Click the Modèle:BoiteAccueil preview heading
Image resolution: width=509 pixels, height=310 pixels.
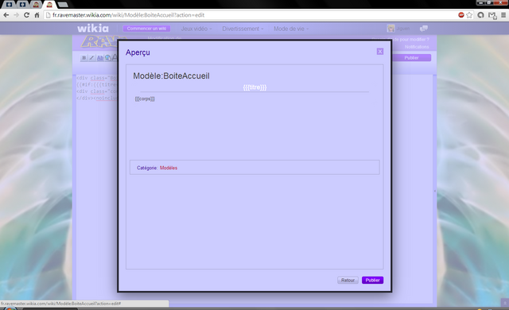[x=172, y=76]
